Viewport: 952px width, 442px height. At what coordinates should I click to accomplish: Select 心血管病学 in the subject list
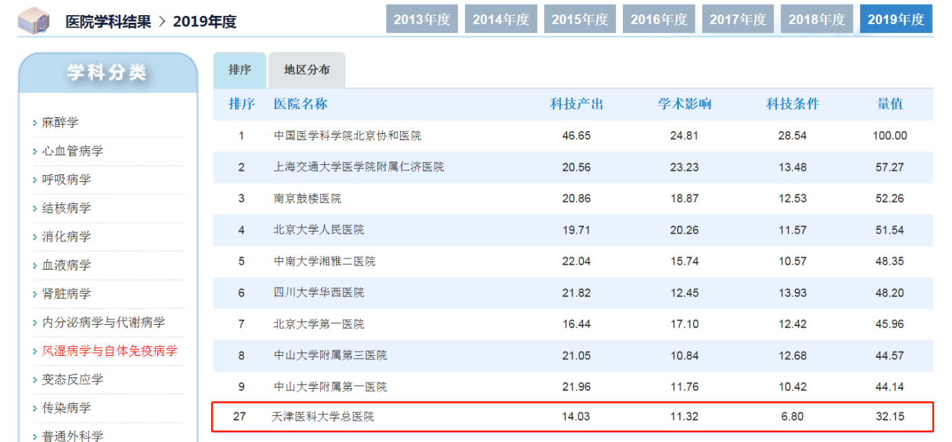(x=72, y=151)
